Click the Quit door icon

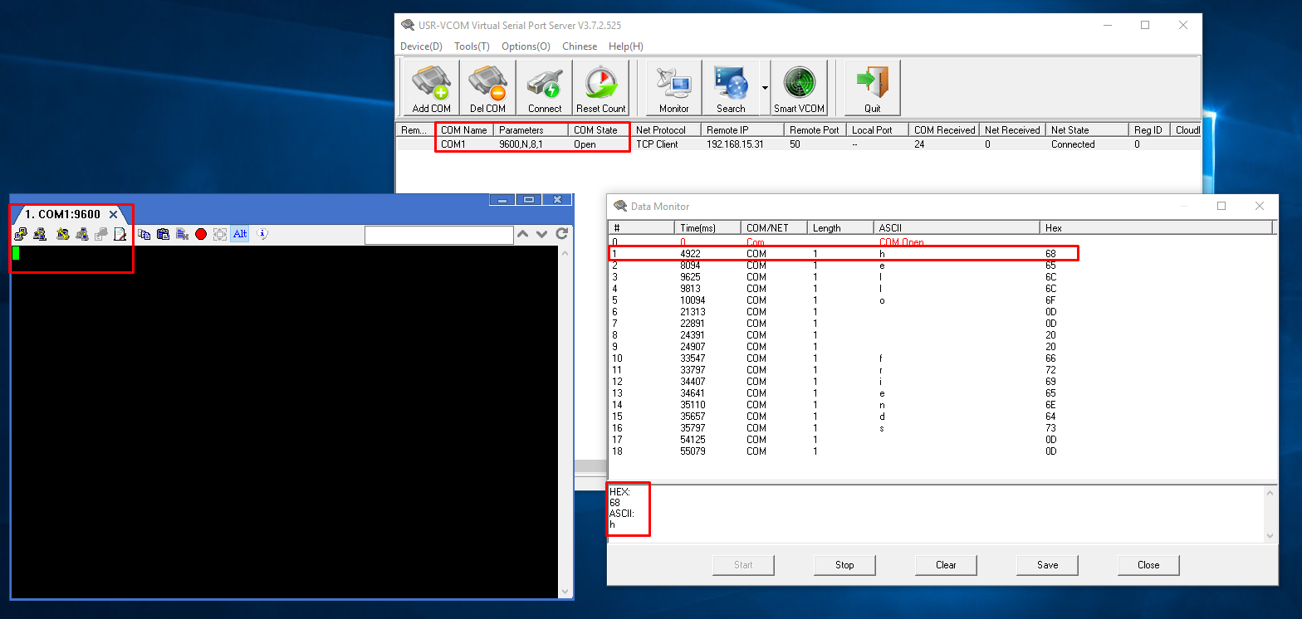pos(872,87)
